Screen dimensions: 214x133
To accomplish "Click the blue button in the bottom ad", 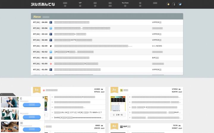I will pos(32,129).
